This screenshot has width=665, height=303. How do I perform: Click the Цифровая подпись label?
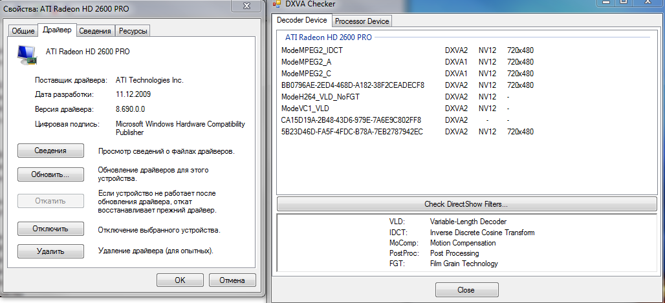coord(67,124)
